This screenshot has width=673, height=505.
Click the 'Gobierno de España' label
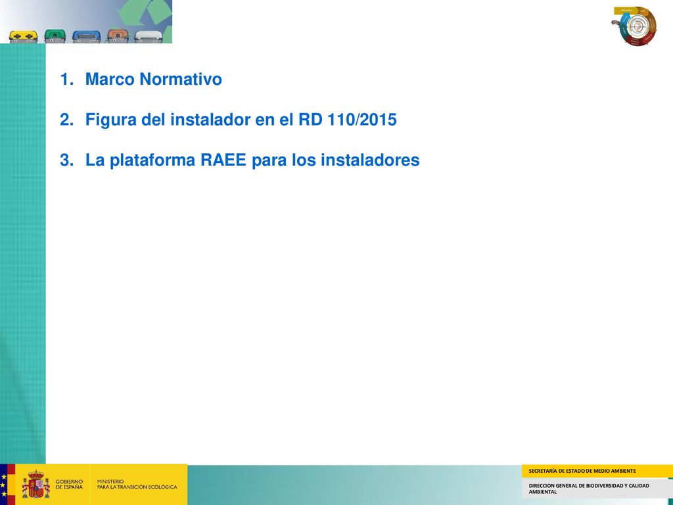[69, 485]
